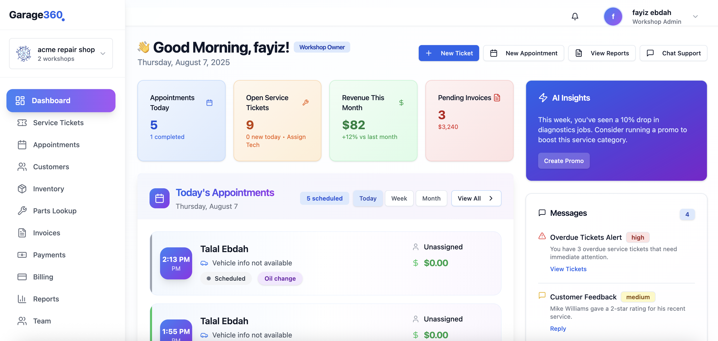Open Inventory from the sidebar
Screen dimensions: 718x341
[22, 189]
